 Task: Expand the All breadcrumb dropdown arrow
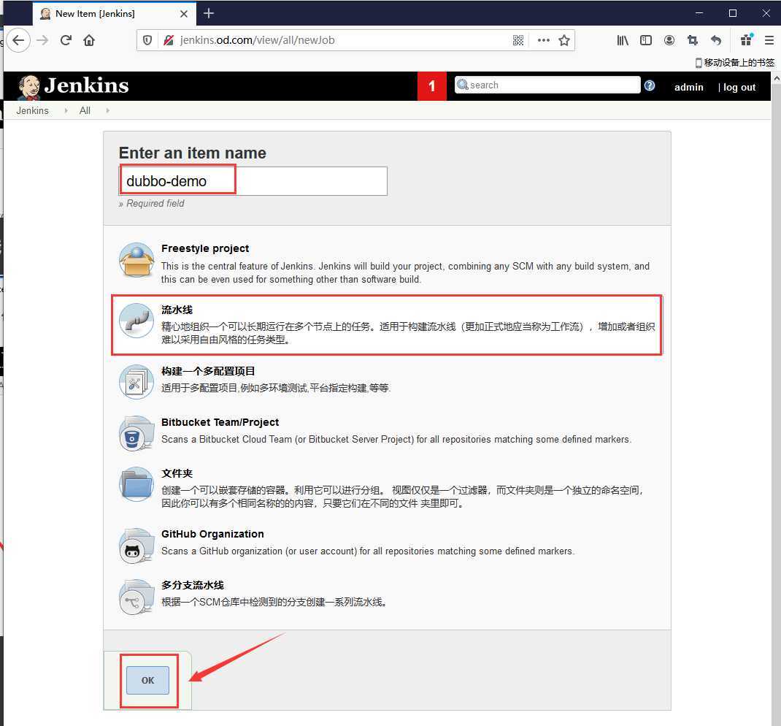tap(107, 110)
